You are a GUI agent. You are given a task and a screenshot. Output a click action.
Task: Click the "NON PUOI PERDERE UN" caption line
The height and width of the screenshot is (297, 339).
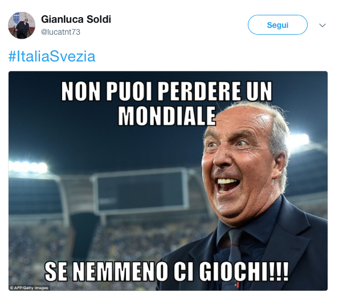click(x=167, y=91)
